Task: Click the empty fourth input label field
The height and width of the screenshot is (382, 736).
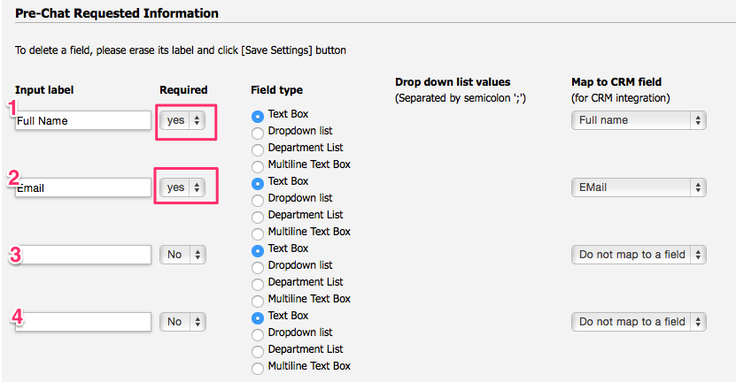Action: pos(83,322)
